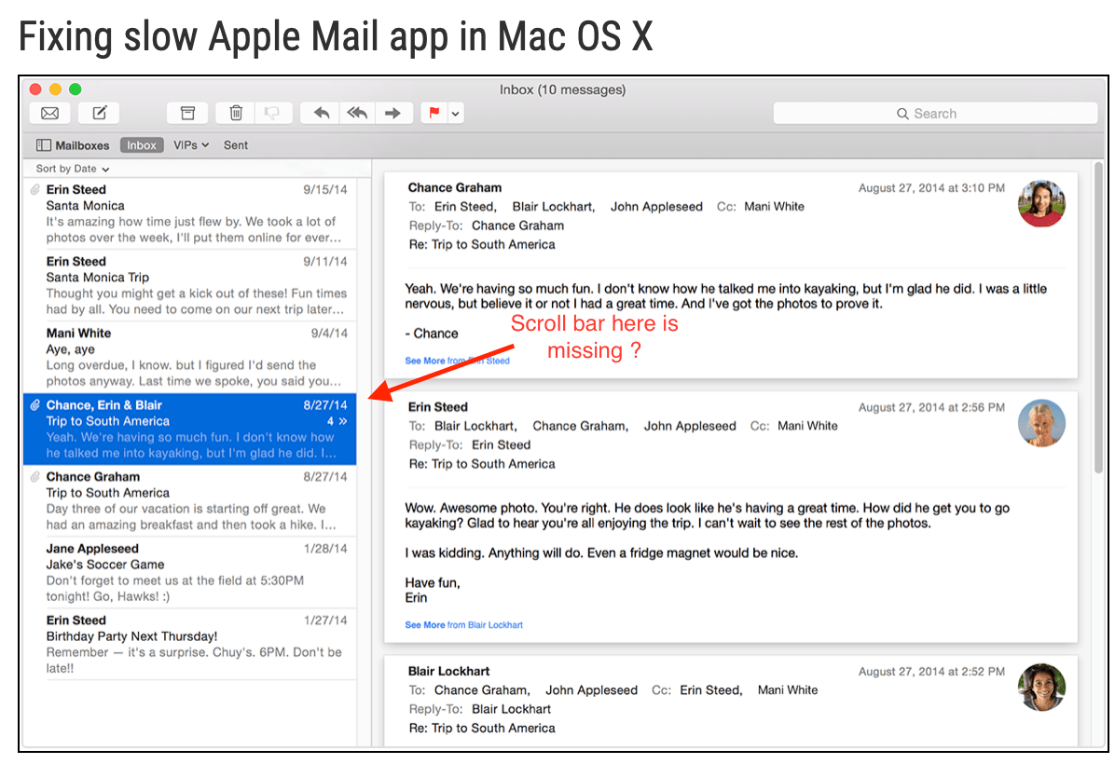Reply all using the double-arrow icon
Viewport: 1115px width, 764px height.
[356, 112]
